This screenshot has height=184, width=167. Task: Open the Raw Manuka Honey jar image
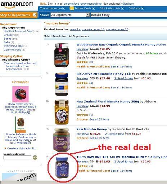point(62,140)
